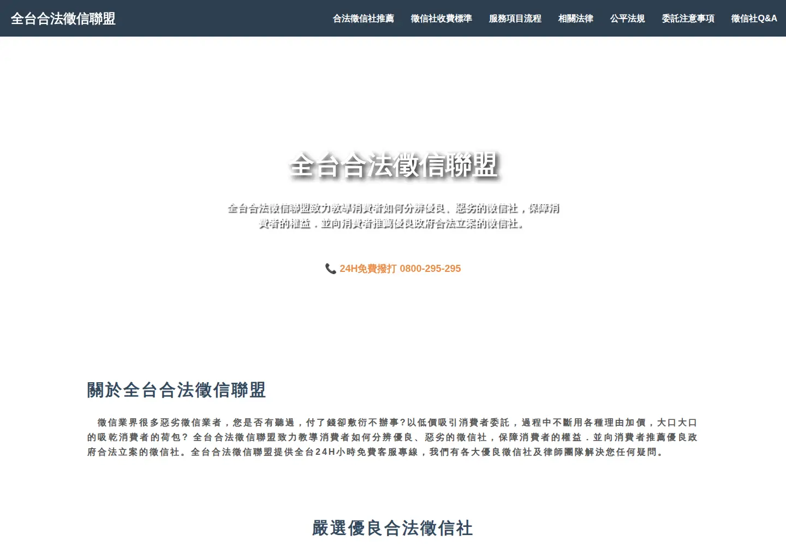Go to 服務項目流程 in the navigation
This screenshot has height=546, width=786.
pyautogui.click(x=515, y=19)
